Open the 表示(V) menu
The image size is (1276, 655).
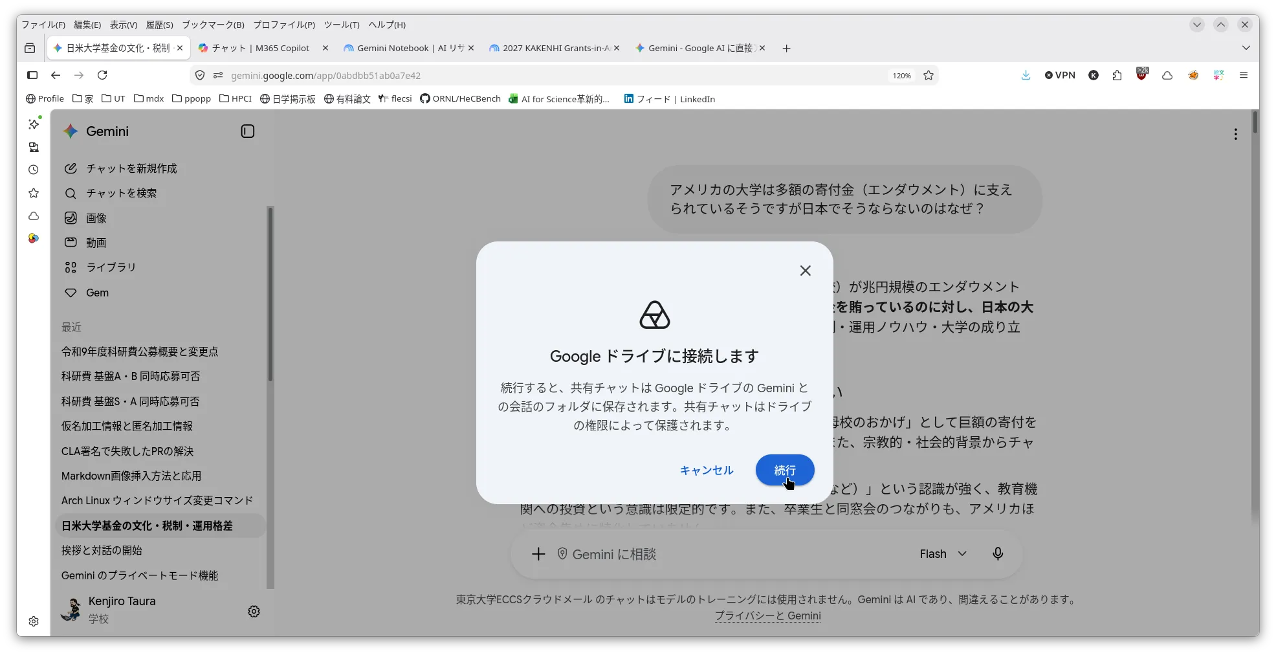tap(124, 25)
